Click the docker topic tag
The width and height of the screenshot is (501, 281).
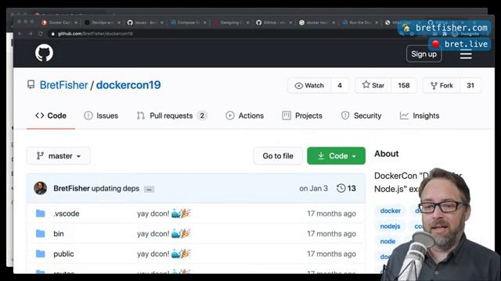pos(390,211)
